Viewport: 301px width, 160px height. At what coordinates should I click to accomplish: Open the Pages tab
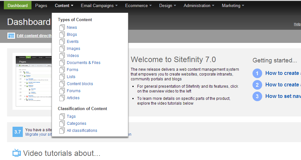[41, 5]
